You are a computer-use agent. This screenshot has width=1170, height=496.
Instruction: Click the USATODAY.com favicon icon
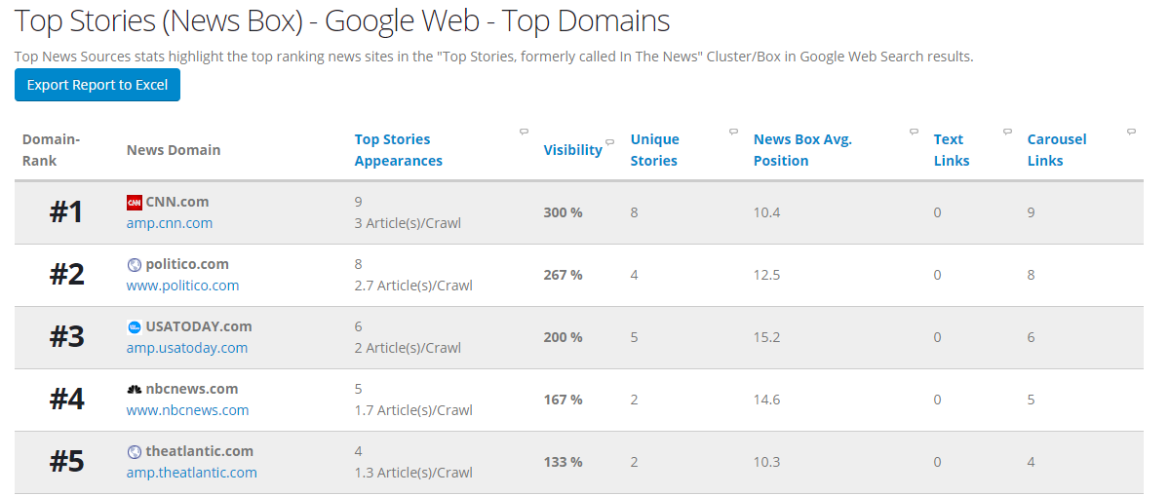click(135, 327)
